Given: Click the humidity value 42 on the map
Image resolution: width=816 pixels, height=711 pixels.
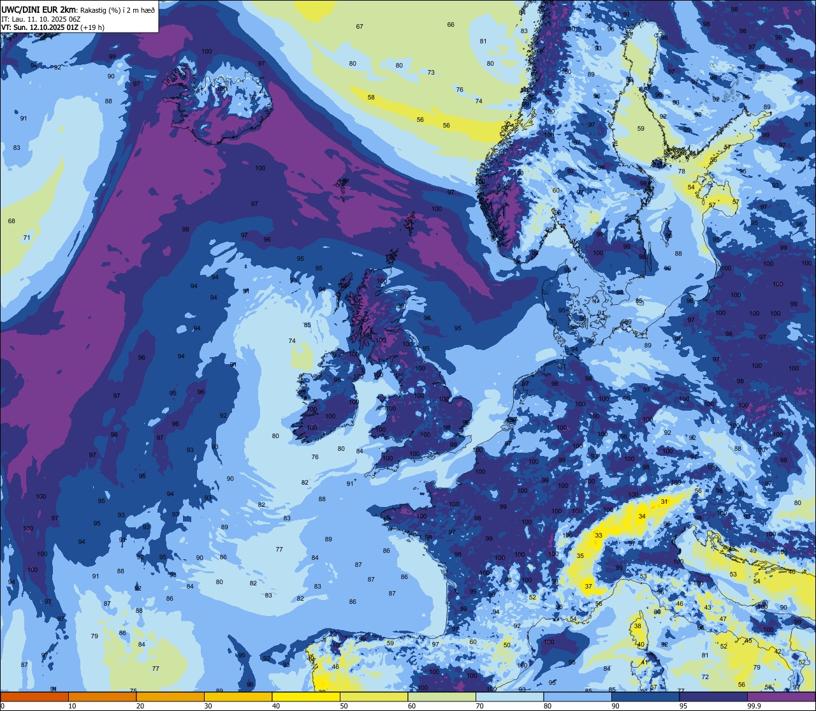Looking at the screenshot, I should (x=778, y=651).
